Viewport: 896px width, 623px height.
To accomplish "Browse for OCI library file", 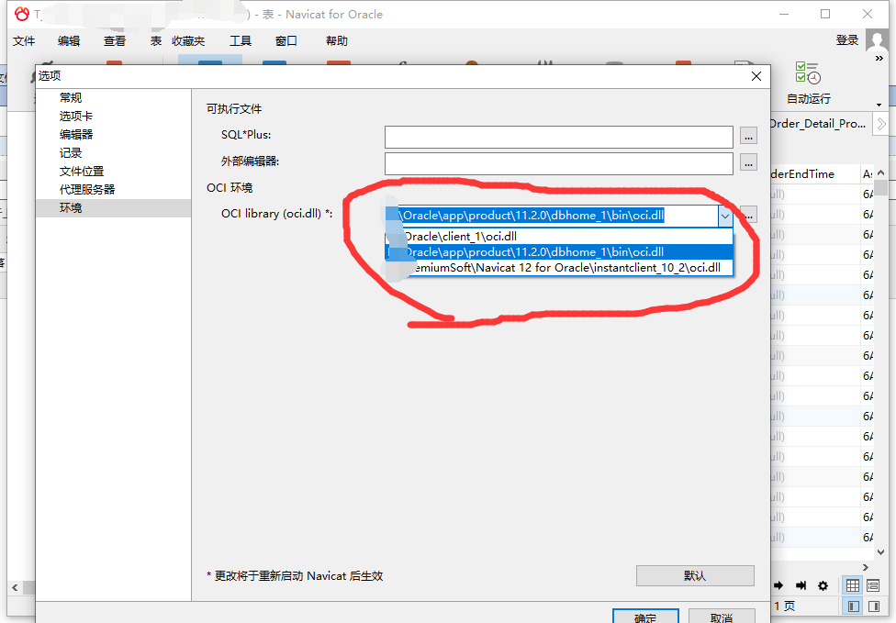I will (x=749, y=216).
